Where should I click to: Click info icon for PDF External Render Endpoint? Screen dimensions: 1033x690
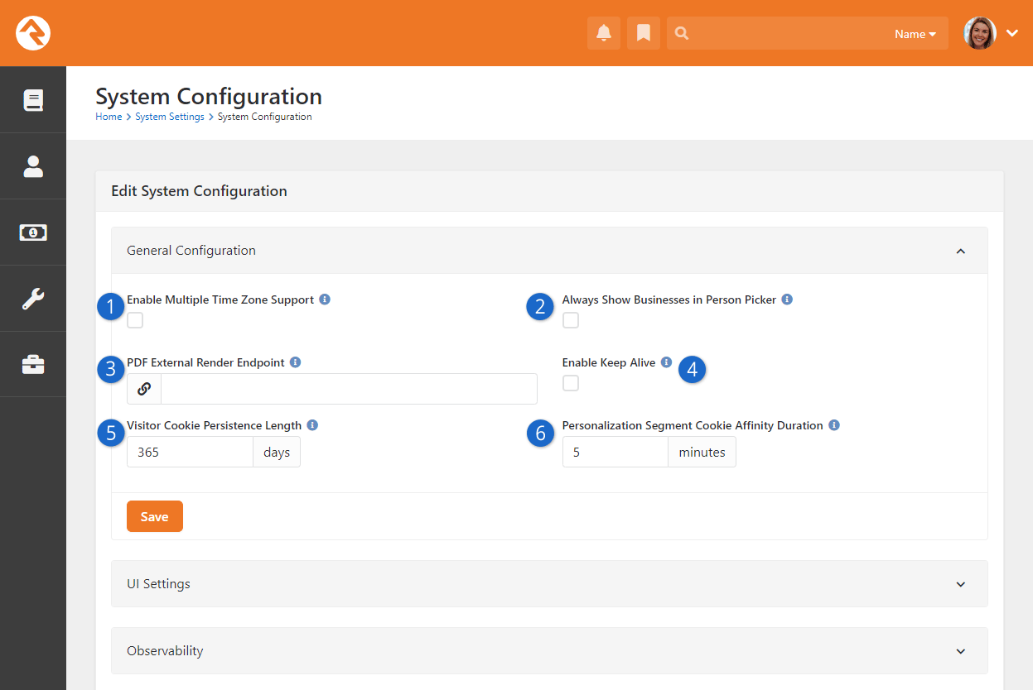[296, 362]
